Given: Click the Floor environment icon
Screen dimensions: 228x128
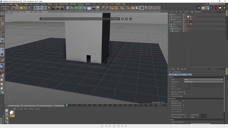Looking at the screenshot, I should [89, 8].
